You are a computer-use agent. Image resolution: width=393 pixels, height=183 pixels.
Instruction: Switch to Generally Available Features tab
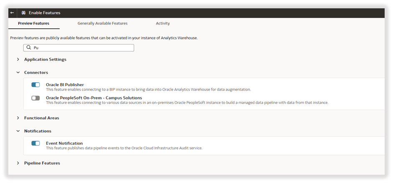coord(102,23)
